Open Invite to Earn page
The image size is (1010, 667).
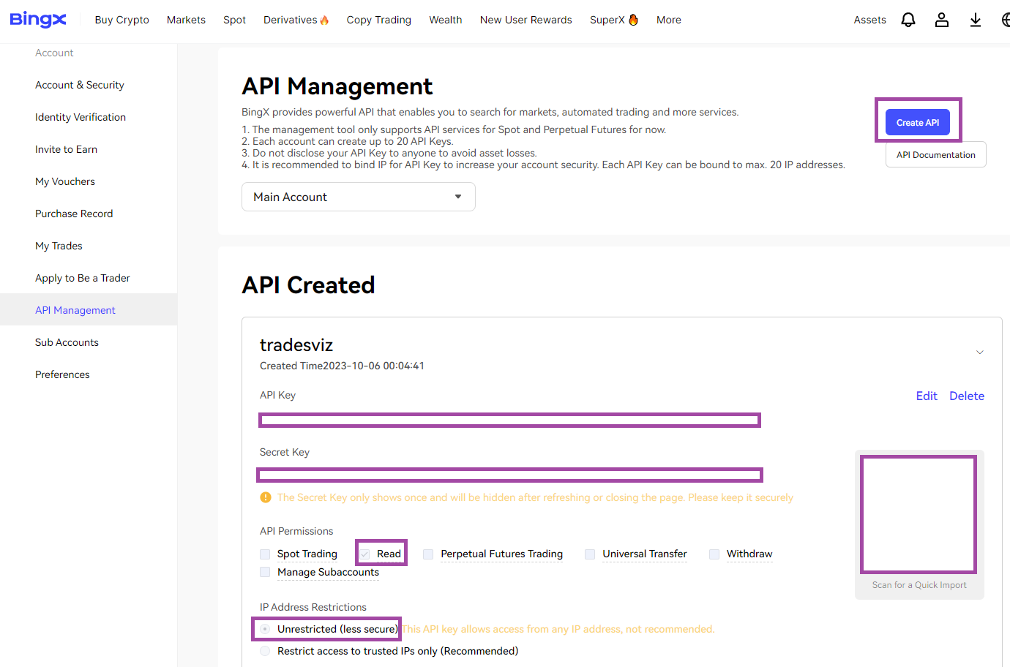(x=66, y=149)
